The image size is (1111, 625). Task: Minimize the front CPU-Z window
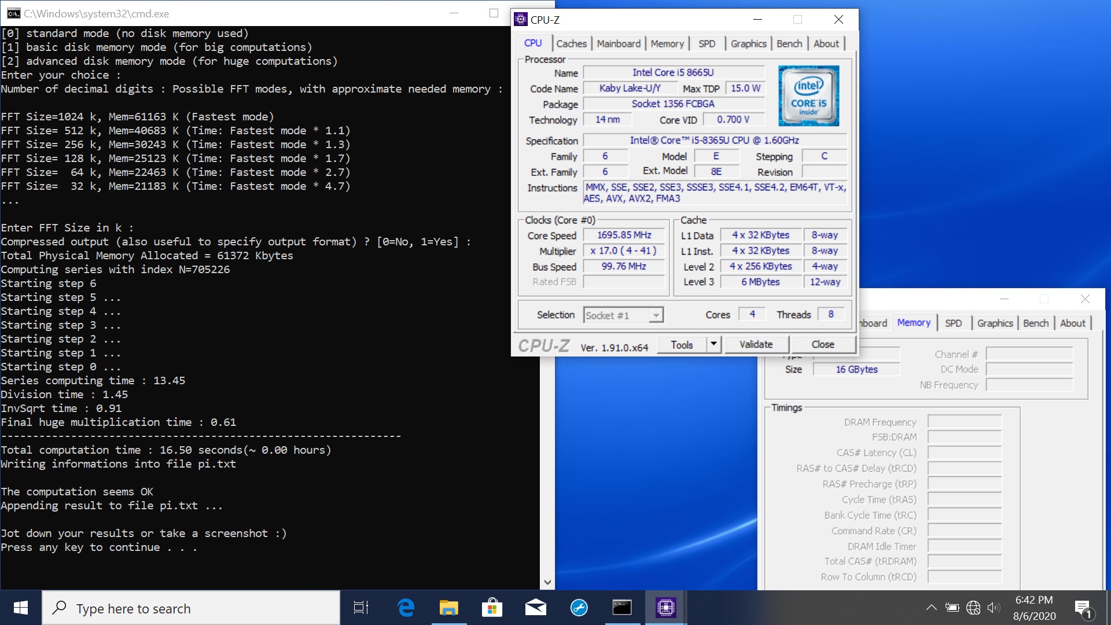[757, 20]
